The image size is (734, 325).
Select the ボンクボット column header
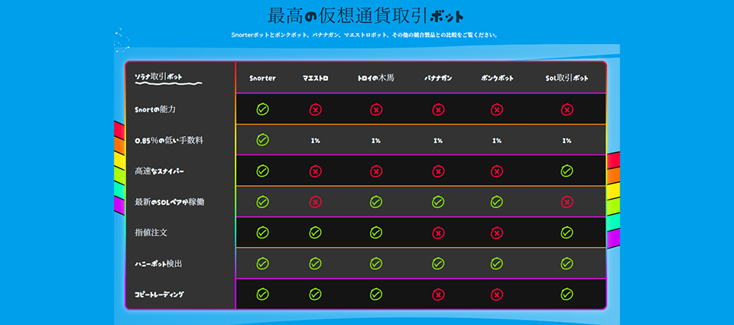click(497, 78)
